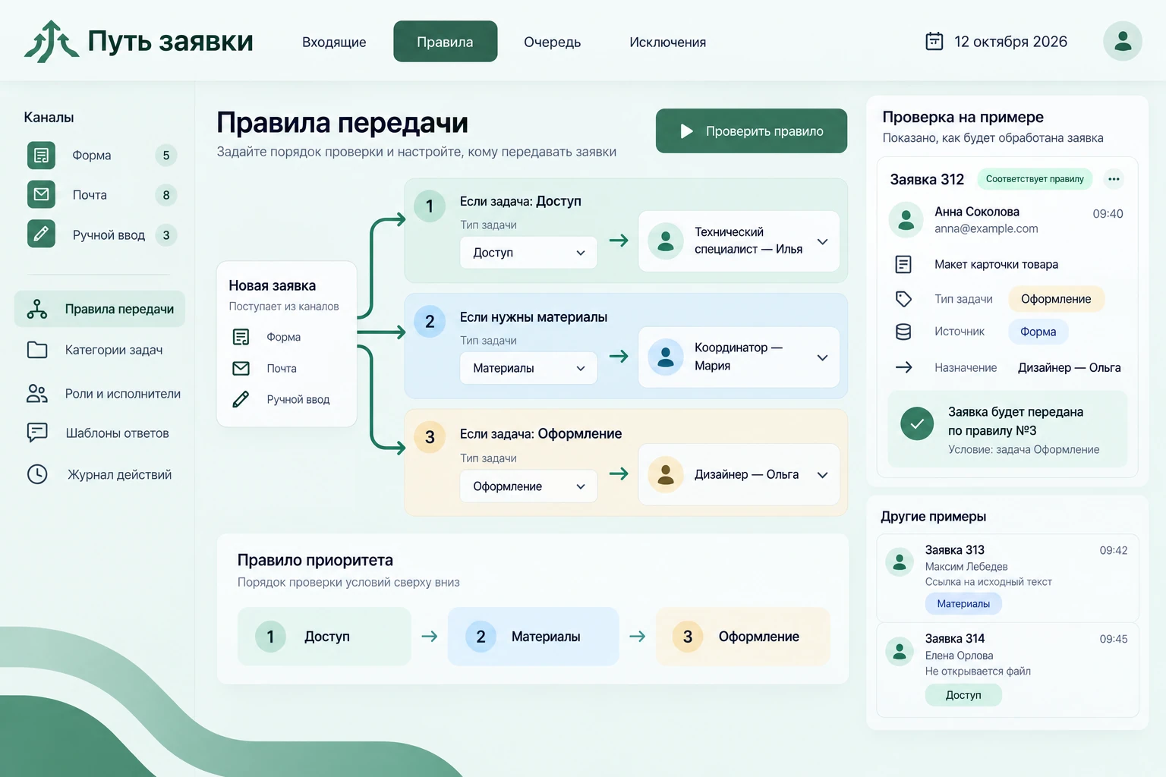This screenshot has height=777, width=1166.
Task: Click the Путь заявки logo icon
Action: 51,42
